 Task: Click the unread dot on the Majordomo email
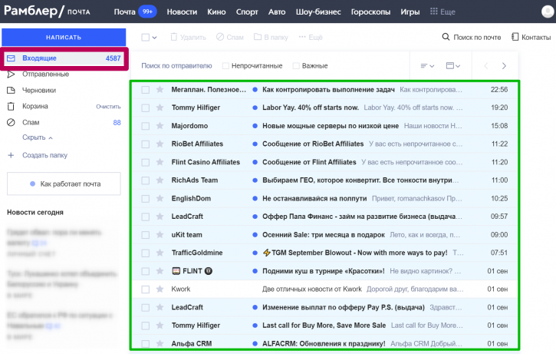coord(255,126)
